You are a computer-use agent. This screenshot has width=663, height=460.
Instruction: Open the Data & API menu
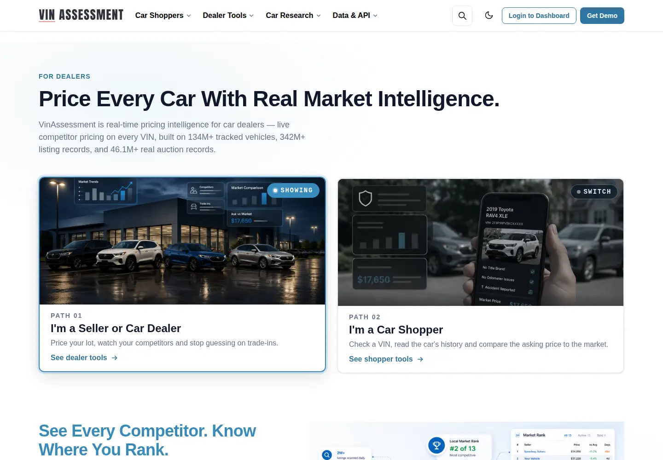pyautogui.click(x=355, y=16)
